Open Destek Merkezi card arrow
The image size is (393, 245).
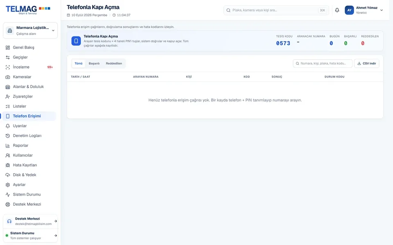coord(56,221)
